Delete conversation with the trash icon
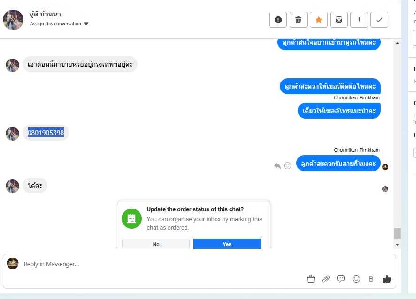The width and height of the screenshot is (416, 299). click(299, 20)
